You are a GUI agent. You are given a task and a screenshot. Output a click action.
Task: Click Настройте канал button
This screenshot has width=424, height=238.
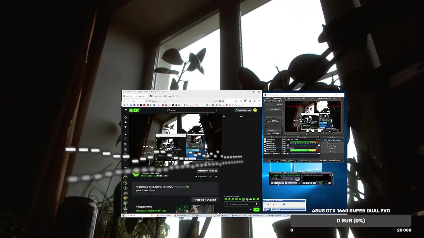[208, 171]
